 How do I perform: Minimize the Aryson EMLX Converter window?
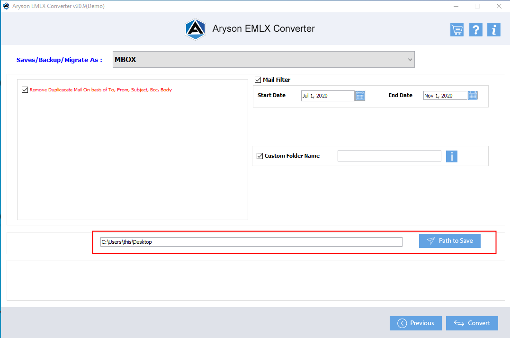point(456,6)
